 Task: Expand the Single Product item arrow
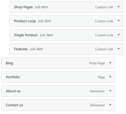pyautogui.click(x=119, y=35)
